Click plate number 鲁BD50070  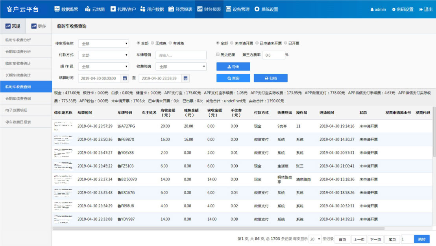pyautogui.click(x=127, y=179)
